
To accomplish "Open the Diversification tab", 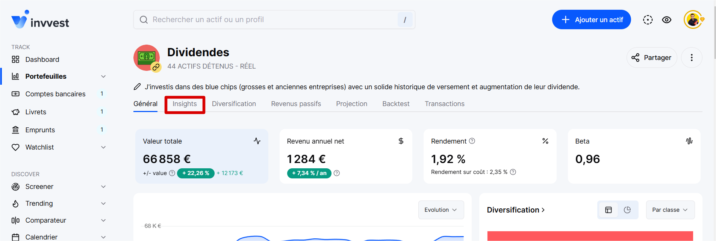I will coord(234,104).
